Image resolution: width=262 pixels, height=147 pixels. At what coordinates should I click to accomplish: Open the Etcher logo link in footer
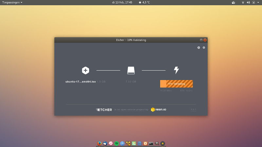pos(104,110)
